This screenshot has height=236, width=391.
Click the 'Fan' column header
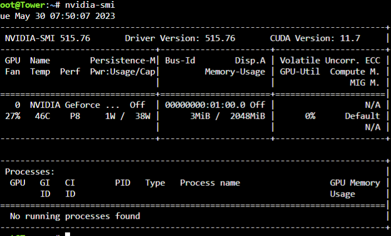[13, 72]
